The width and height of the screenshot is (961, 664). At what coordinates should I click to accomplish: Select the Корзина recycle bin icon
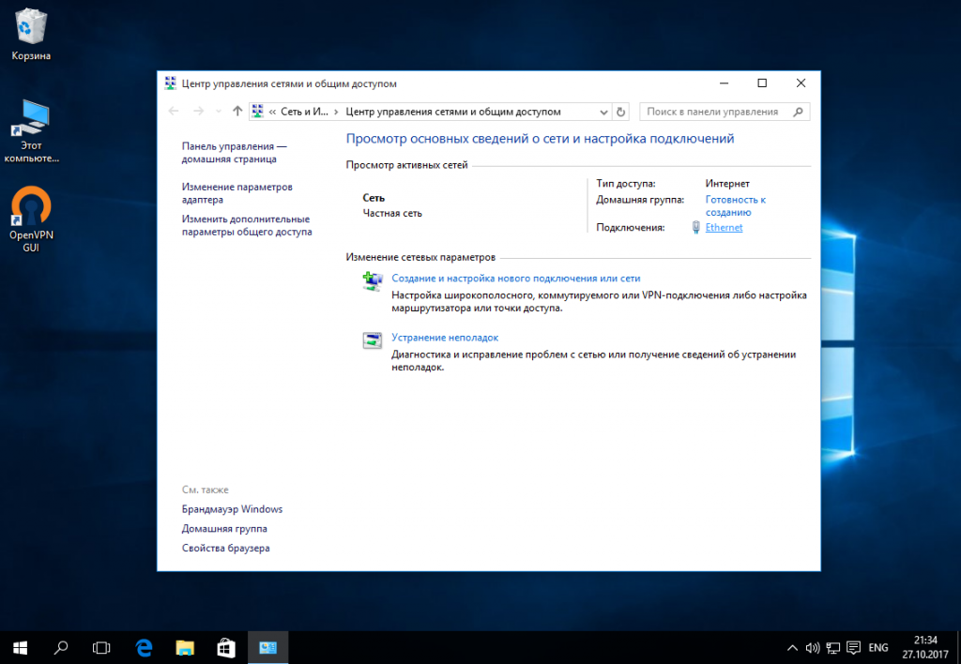tap(31, 35)
